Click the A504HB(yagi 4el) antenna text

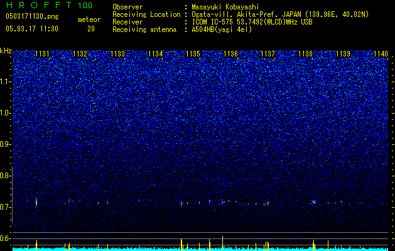click(222, 29)
